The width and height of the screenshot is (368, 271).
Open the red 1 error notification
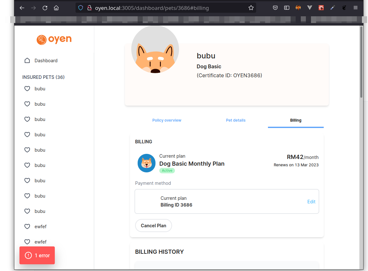[37, 255]
